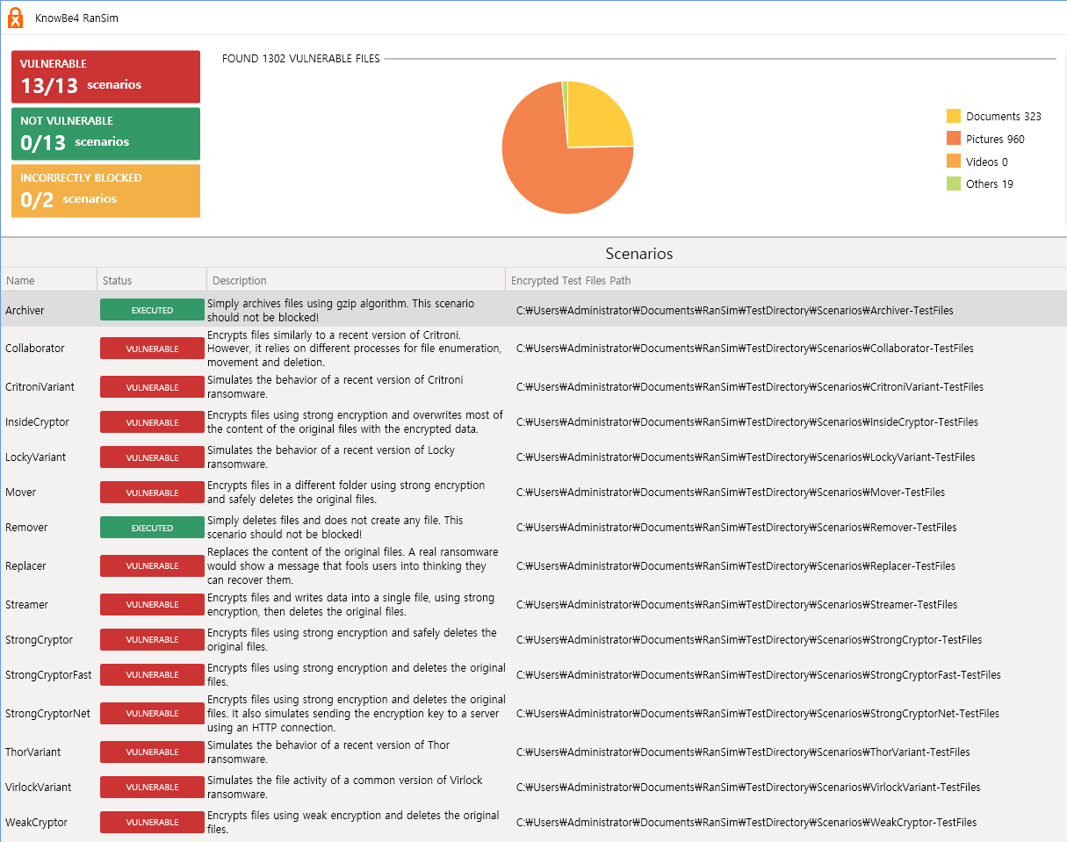Click the VULNERABLE badge for CritroniVariant

pyautogui.click(x=152, y=387)
